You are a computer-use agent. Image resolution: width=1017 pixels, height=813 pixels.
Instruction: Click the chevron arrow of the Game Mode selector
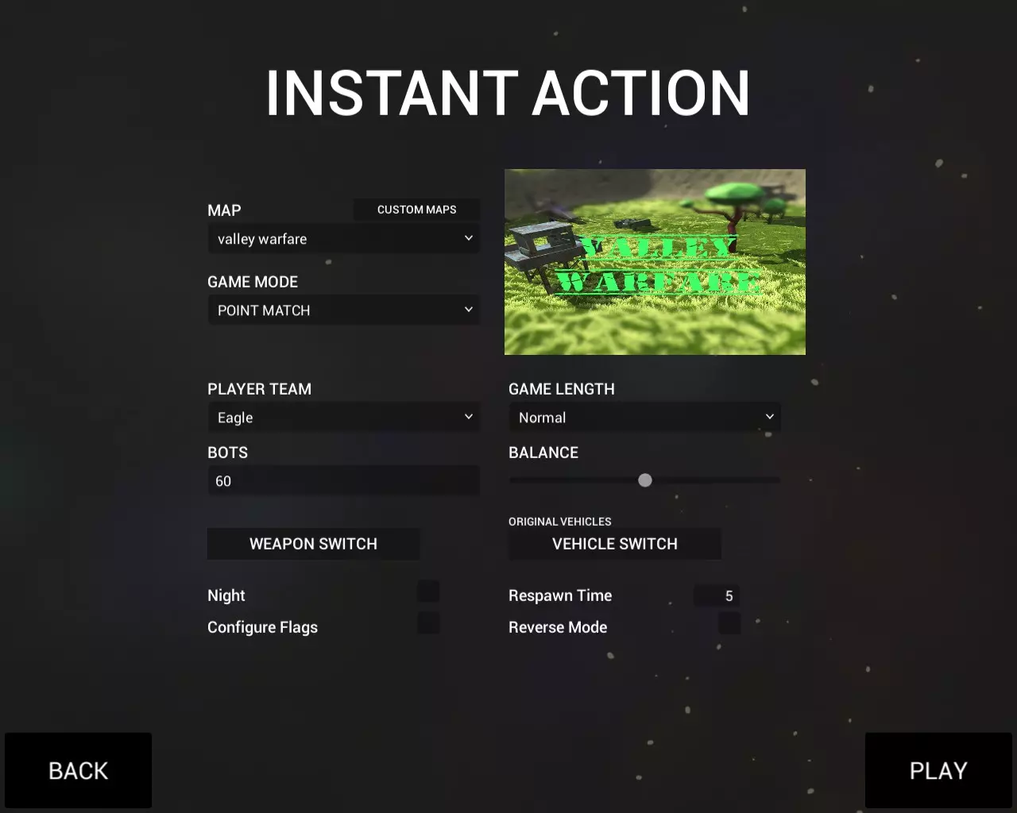(x=469, y=310)
